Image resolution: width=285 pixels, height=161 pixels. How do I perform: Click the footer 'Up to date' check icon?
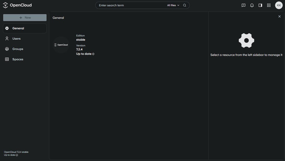17,155
